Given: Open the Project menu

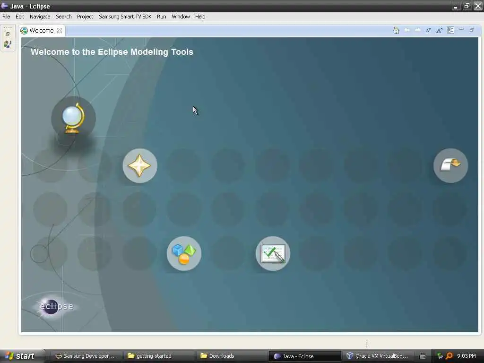Looking at the screenshot, I should (85, 17).
